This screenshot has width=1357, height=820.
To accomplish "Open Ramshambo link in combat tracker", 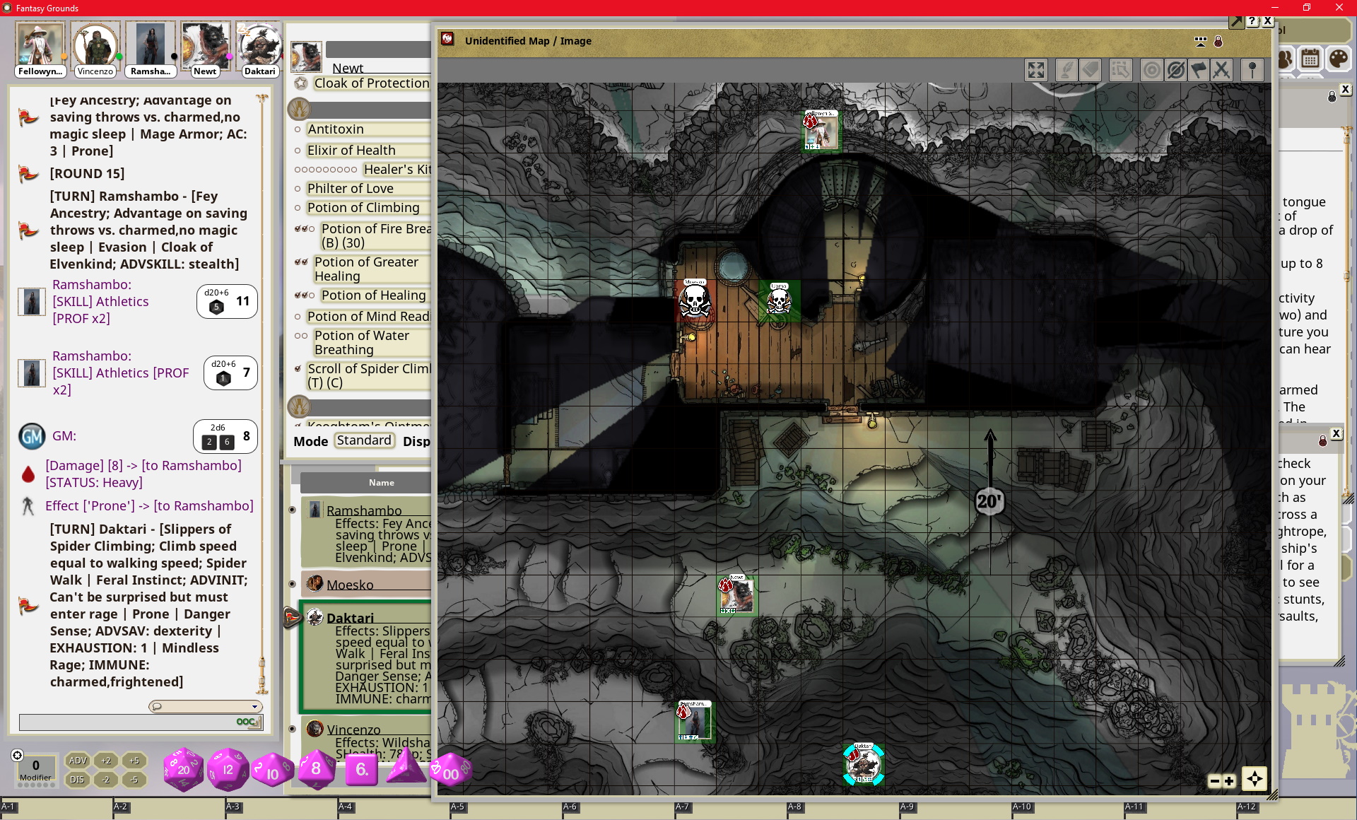I will (x=364, y=510).
